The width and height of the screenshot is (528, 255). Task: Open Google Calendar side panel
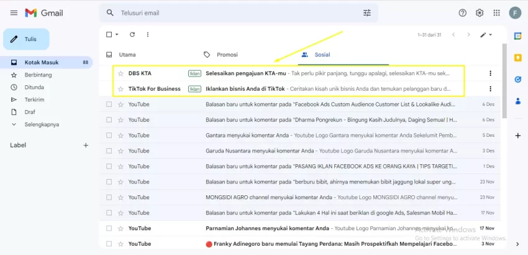click(x=518, y=36)
